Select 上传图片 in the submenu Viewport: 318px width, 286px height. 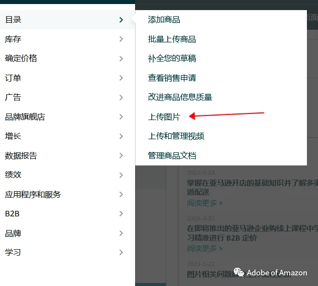click(x=164, y=117)
